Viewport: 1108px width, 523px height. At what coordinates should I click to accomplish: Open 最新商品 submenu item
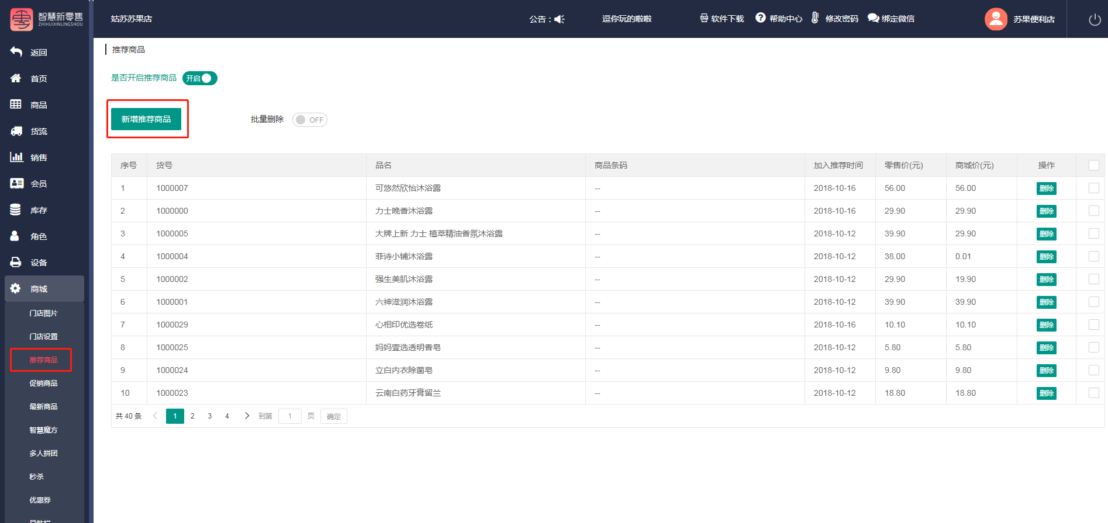[x=43, y=407]
